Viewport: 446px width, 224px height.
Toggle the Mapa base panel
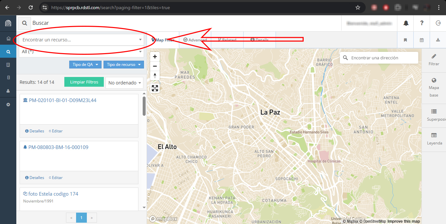434,88
